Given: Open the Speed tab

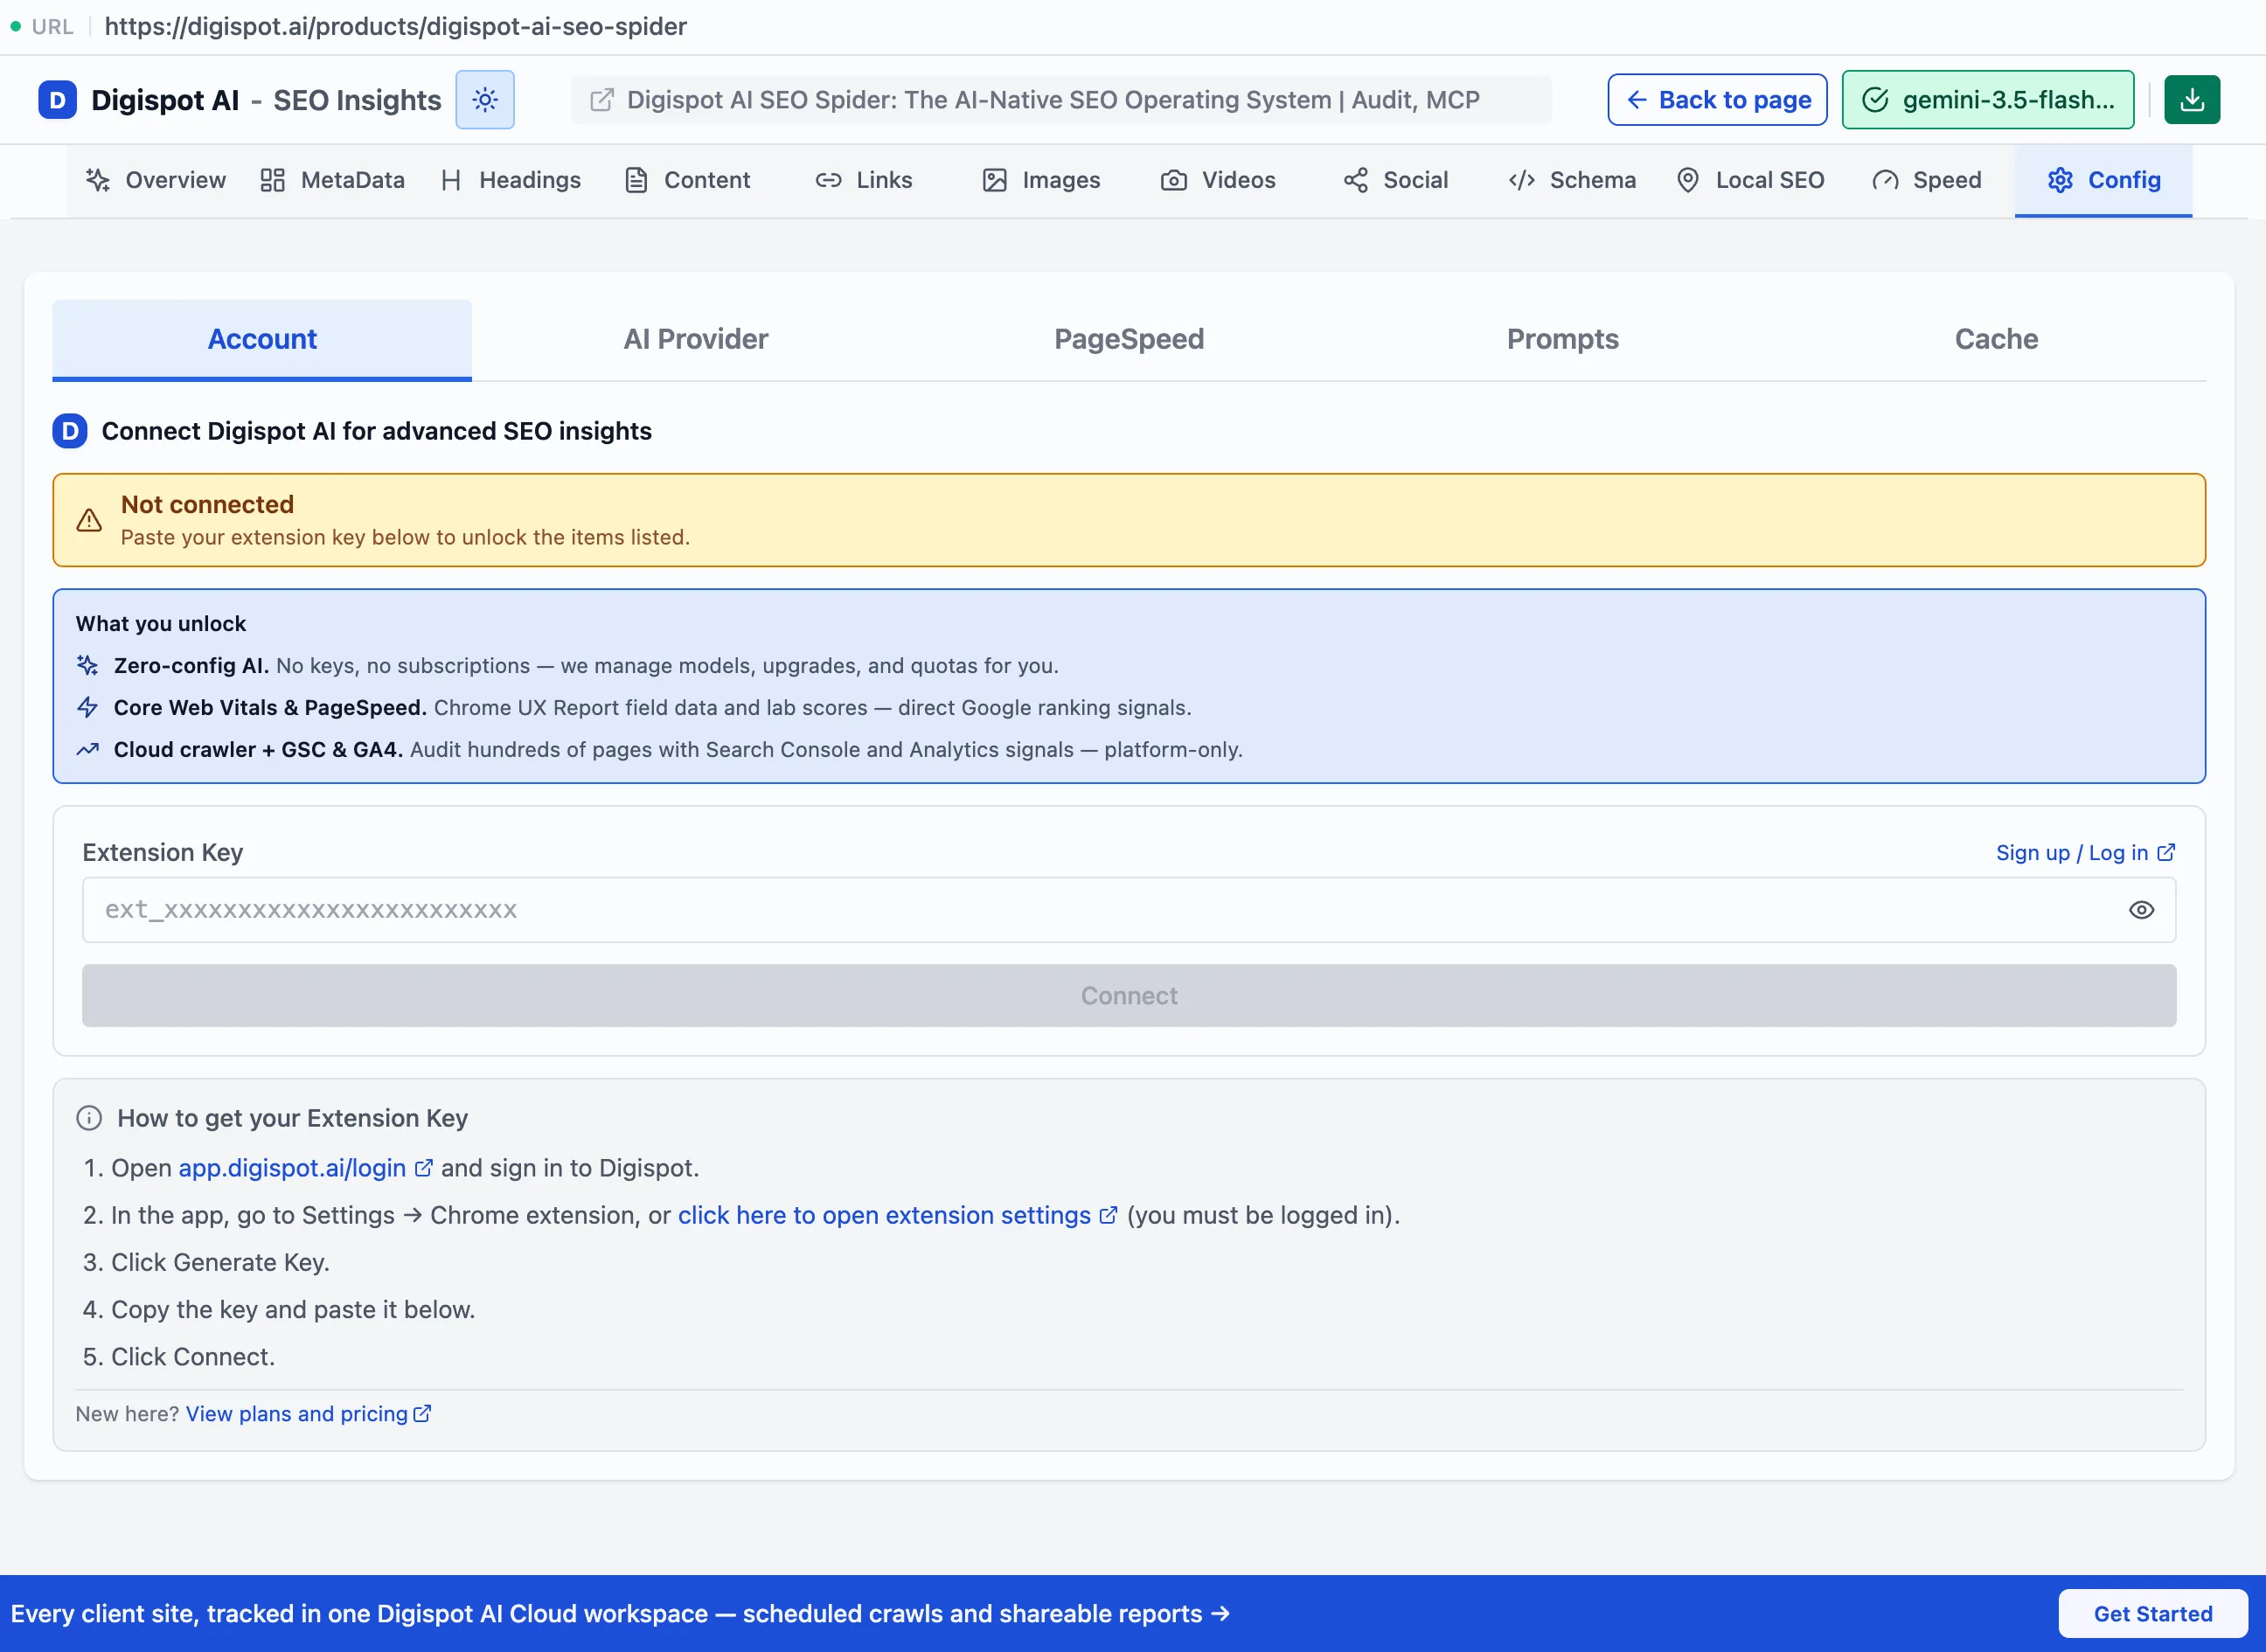Looking at the screenshot, I should pyautogui.click(x=1926, y=180).
